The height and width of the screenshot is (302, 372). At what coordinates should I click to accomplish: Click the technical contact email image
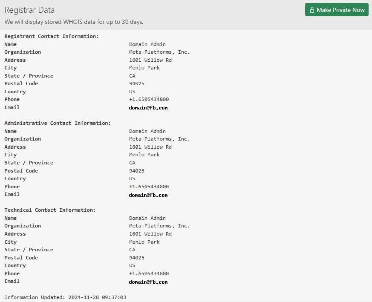148,282
